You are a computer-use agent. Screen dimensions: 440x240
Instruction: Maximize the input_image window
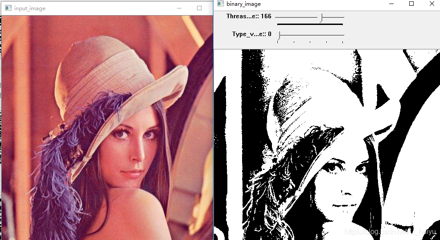(x=199, y=8)
